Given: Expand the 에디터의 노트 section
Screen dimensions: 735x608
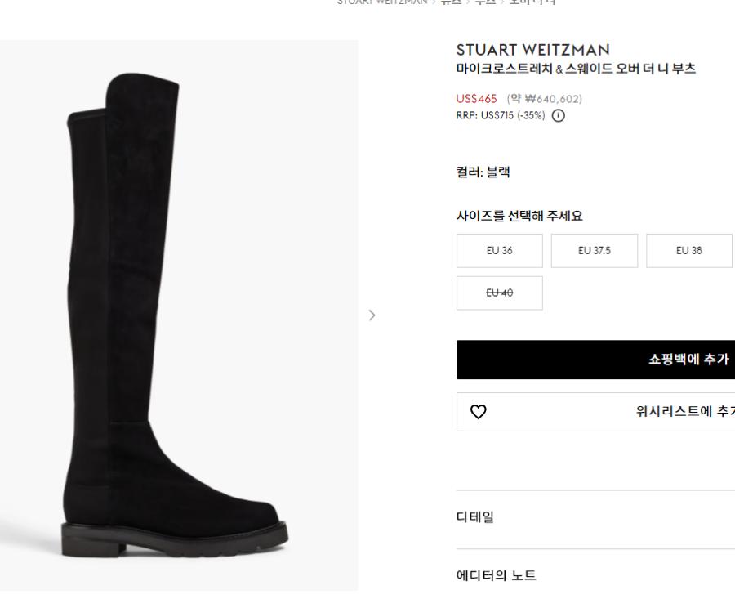Looking at the screenshot, I should click(497, 575).
